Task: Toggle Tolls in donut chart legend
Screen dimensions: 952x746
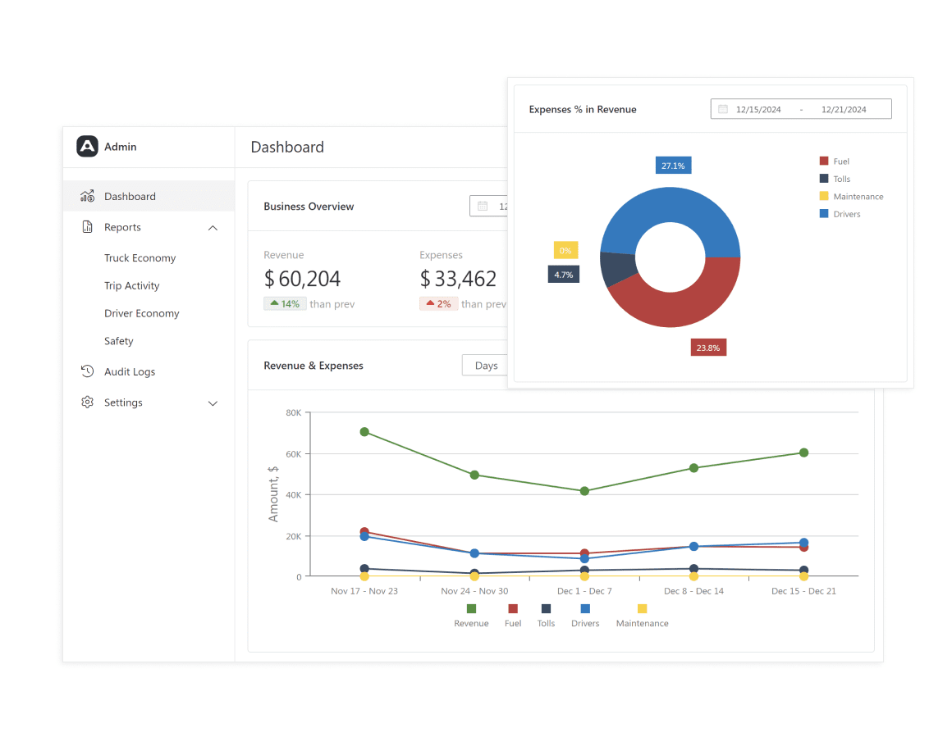Action: [x=835, y=179]
